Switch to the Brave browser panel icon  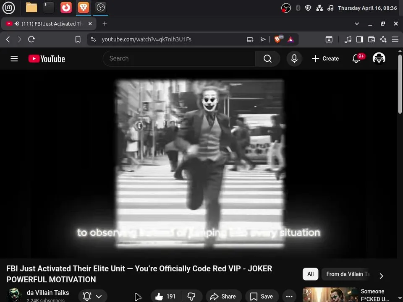tap(83, 8)
